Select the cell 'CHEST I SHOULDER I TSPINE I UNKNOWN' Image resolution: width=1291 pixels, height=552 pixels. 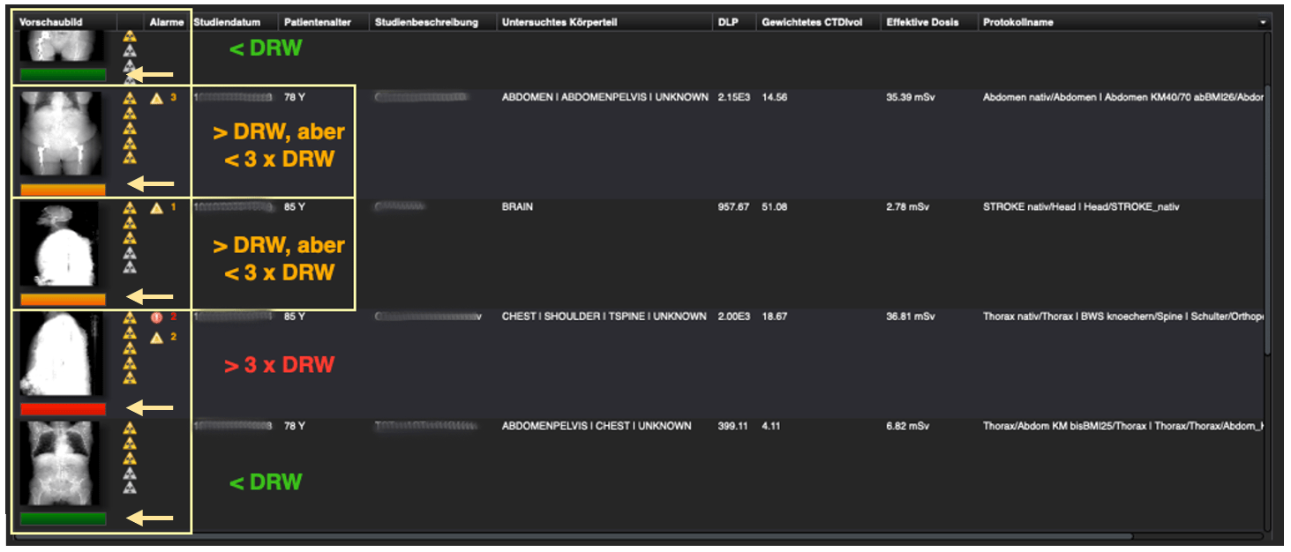(604, 317)
